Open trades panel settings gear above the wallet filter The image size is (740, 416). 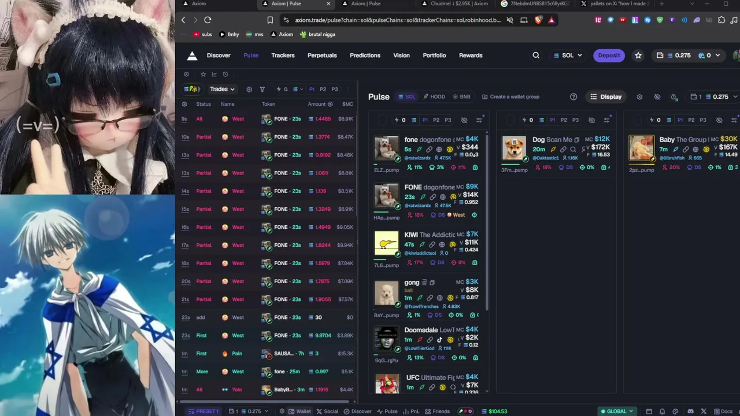coord(186,74)
